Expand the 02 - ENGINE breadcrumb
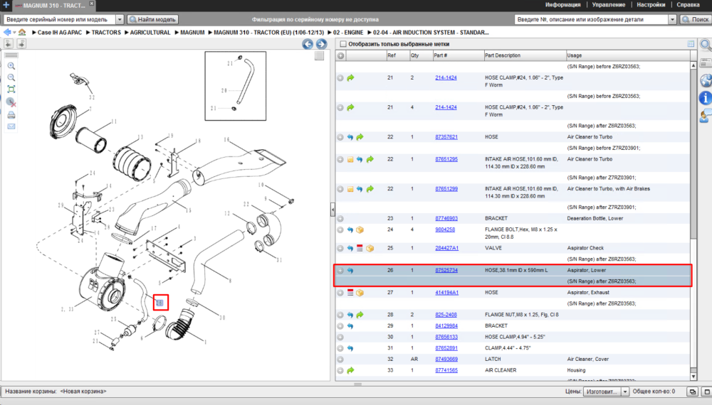Screen dimensions: 712x405 click(x=330, y=33)
